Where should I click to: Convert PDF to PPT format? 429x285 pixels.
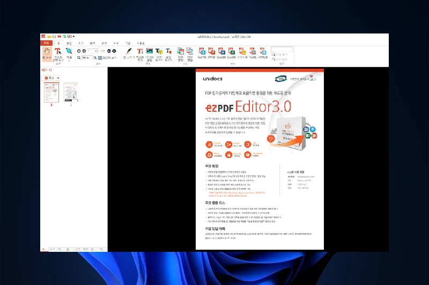(211, 53)
